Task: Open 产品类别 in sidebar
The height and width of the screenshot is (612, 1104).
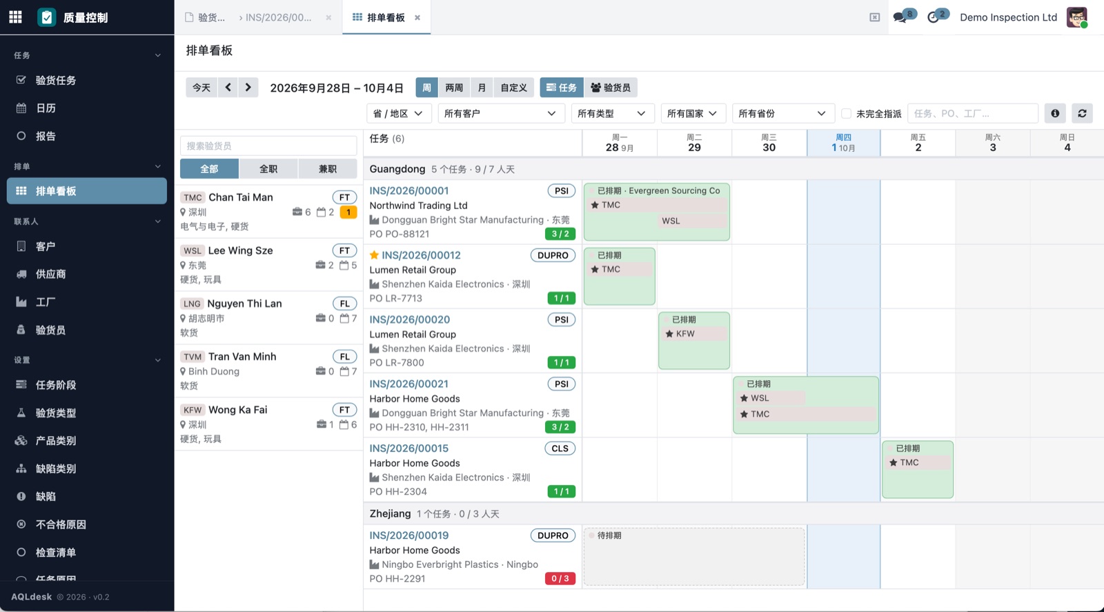Action: (87, 440)
